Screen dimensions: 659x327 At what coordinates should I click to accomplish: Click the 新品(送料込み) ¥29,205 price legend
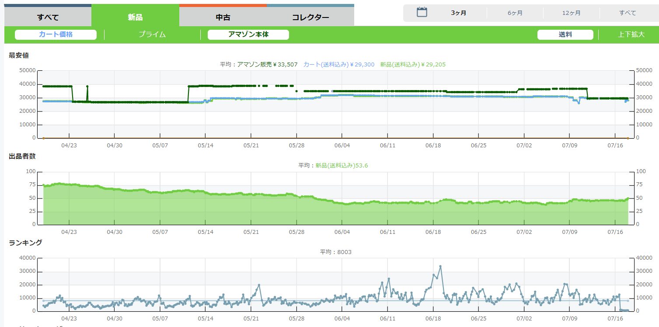point(412,64)
